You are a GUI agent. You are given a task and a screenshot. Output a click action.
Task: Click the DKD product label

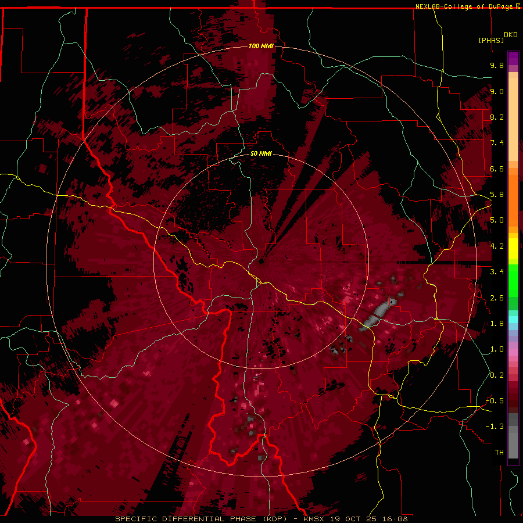[x=511, y=35]
